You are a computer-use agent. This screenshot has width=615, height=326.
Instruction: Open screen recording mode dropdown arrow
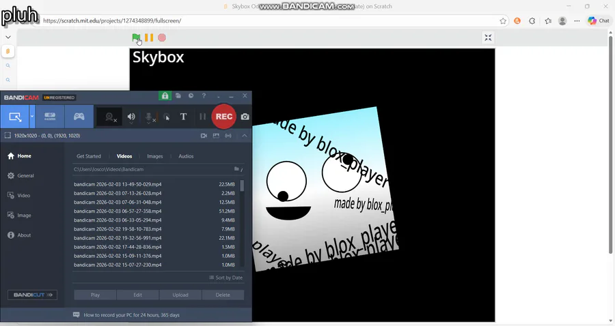[32, 117]
